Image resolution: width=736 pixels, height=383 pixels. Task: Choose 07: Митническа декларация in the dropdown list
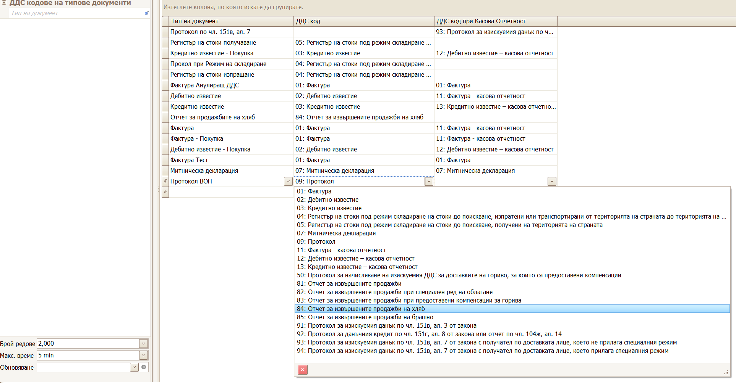pos(512,233)
